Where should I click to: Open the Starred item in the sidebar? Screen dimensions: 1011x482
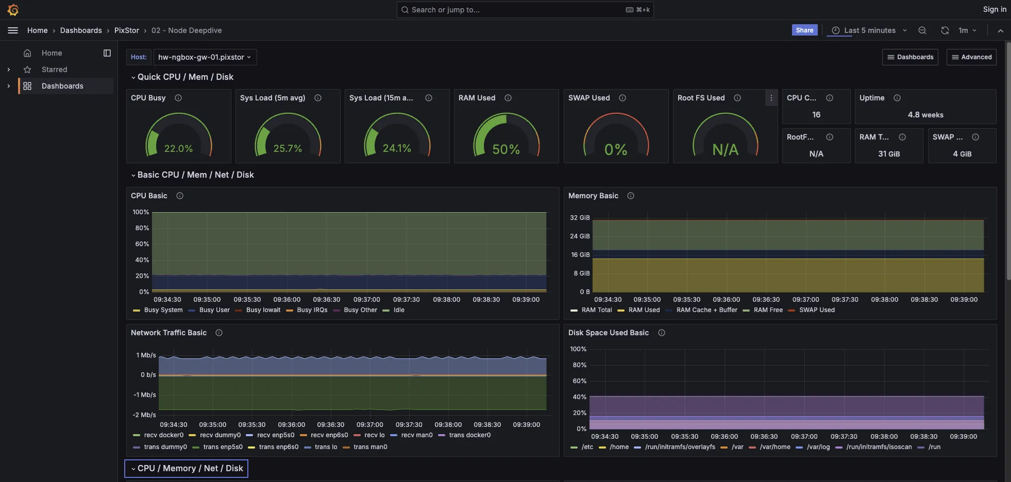click(x=54, y=70)
